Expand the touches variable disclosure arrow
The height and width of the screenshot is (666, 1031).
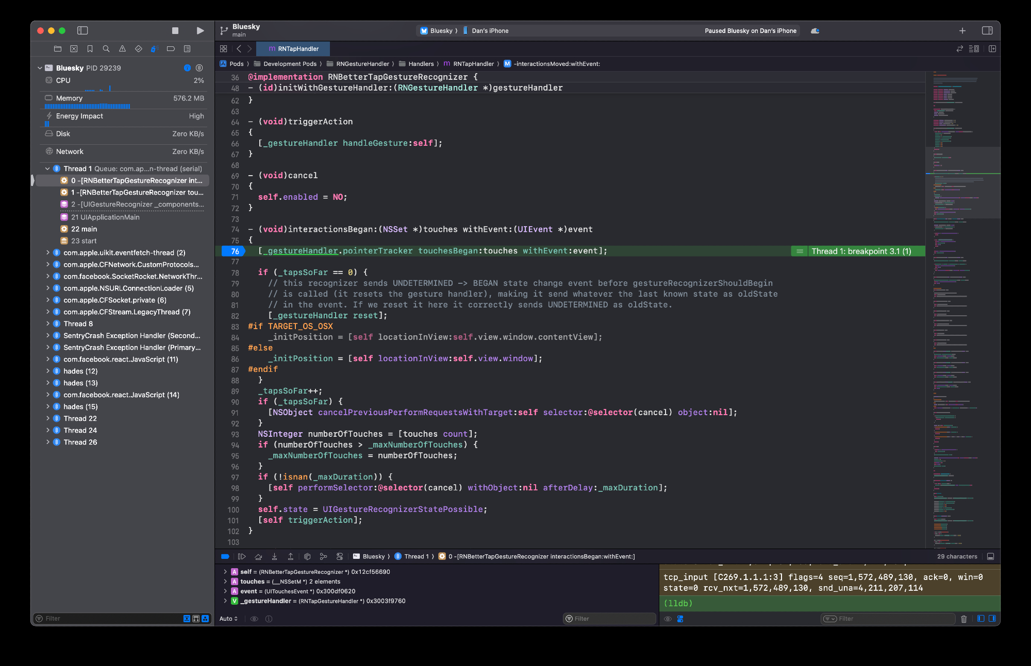[225, 582]
